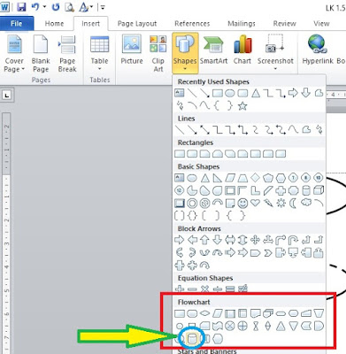
Task: Select the multiply equation shape
Action: [x=204, y=289]
